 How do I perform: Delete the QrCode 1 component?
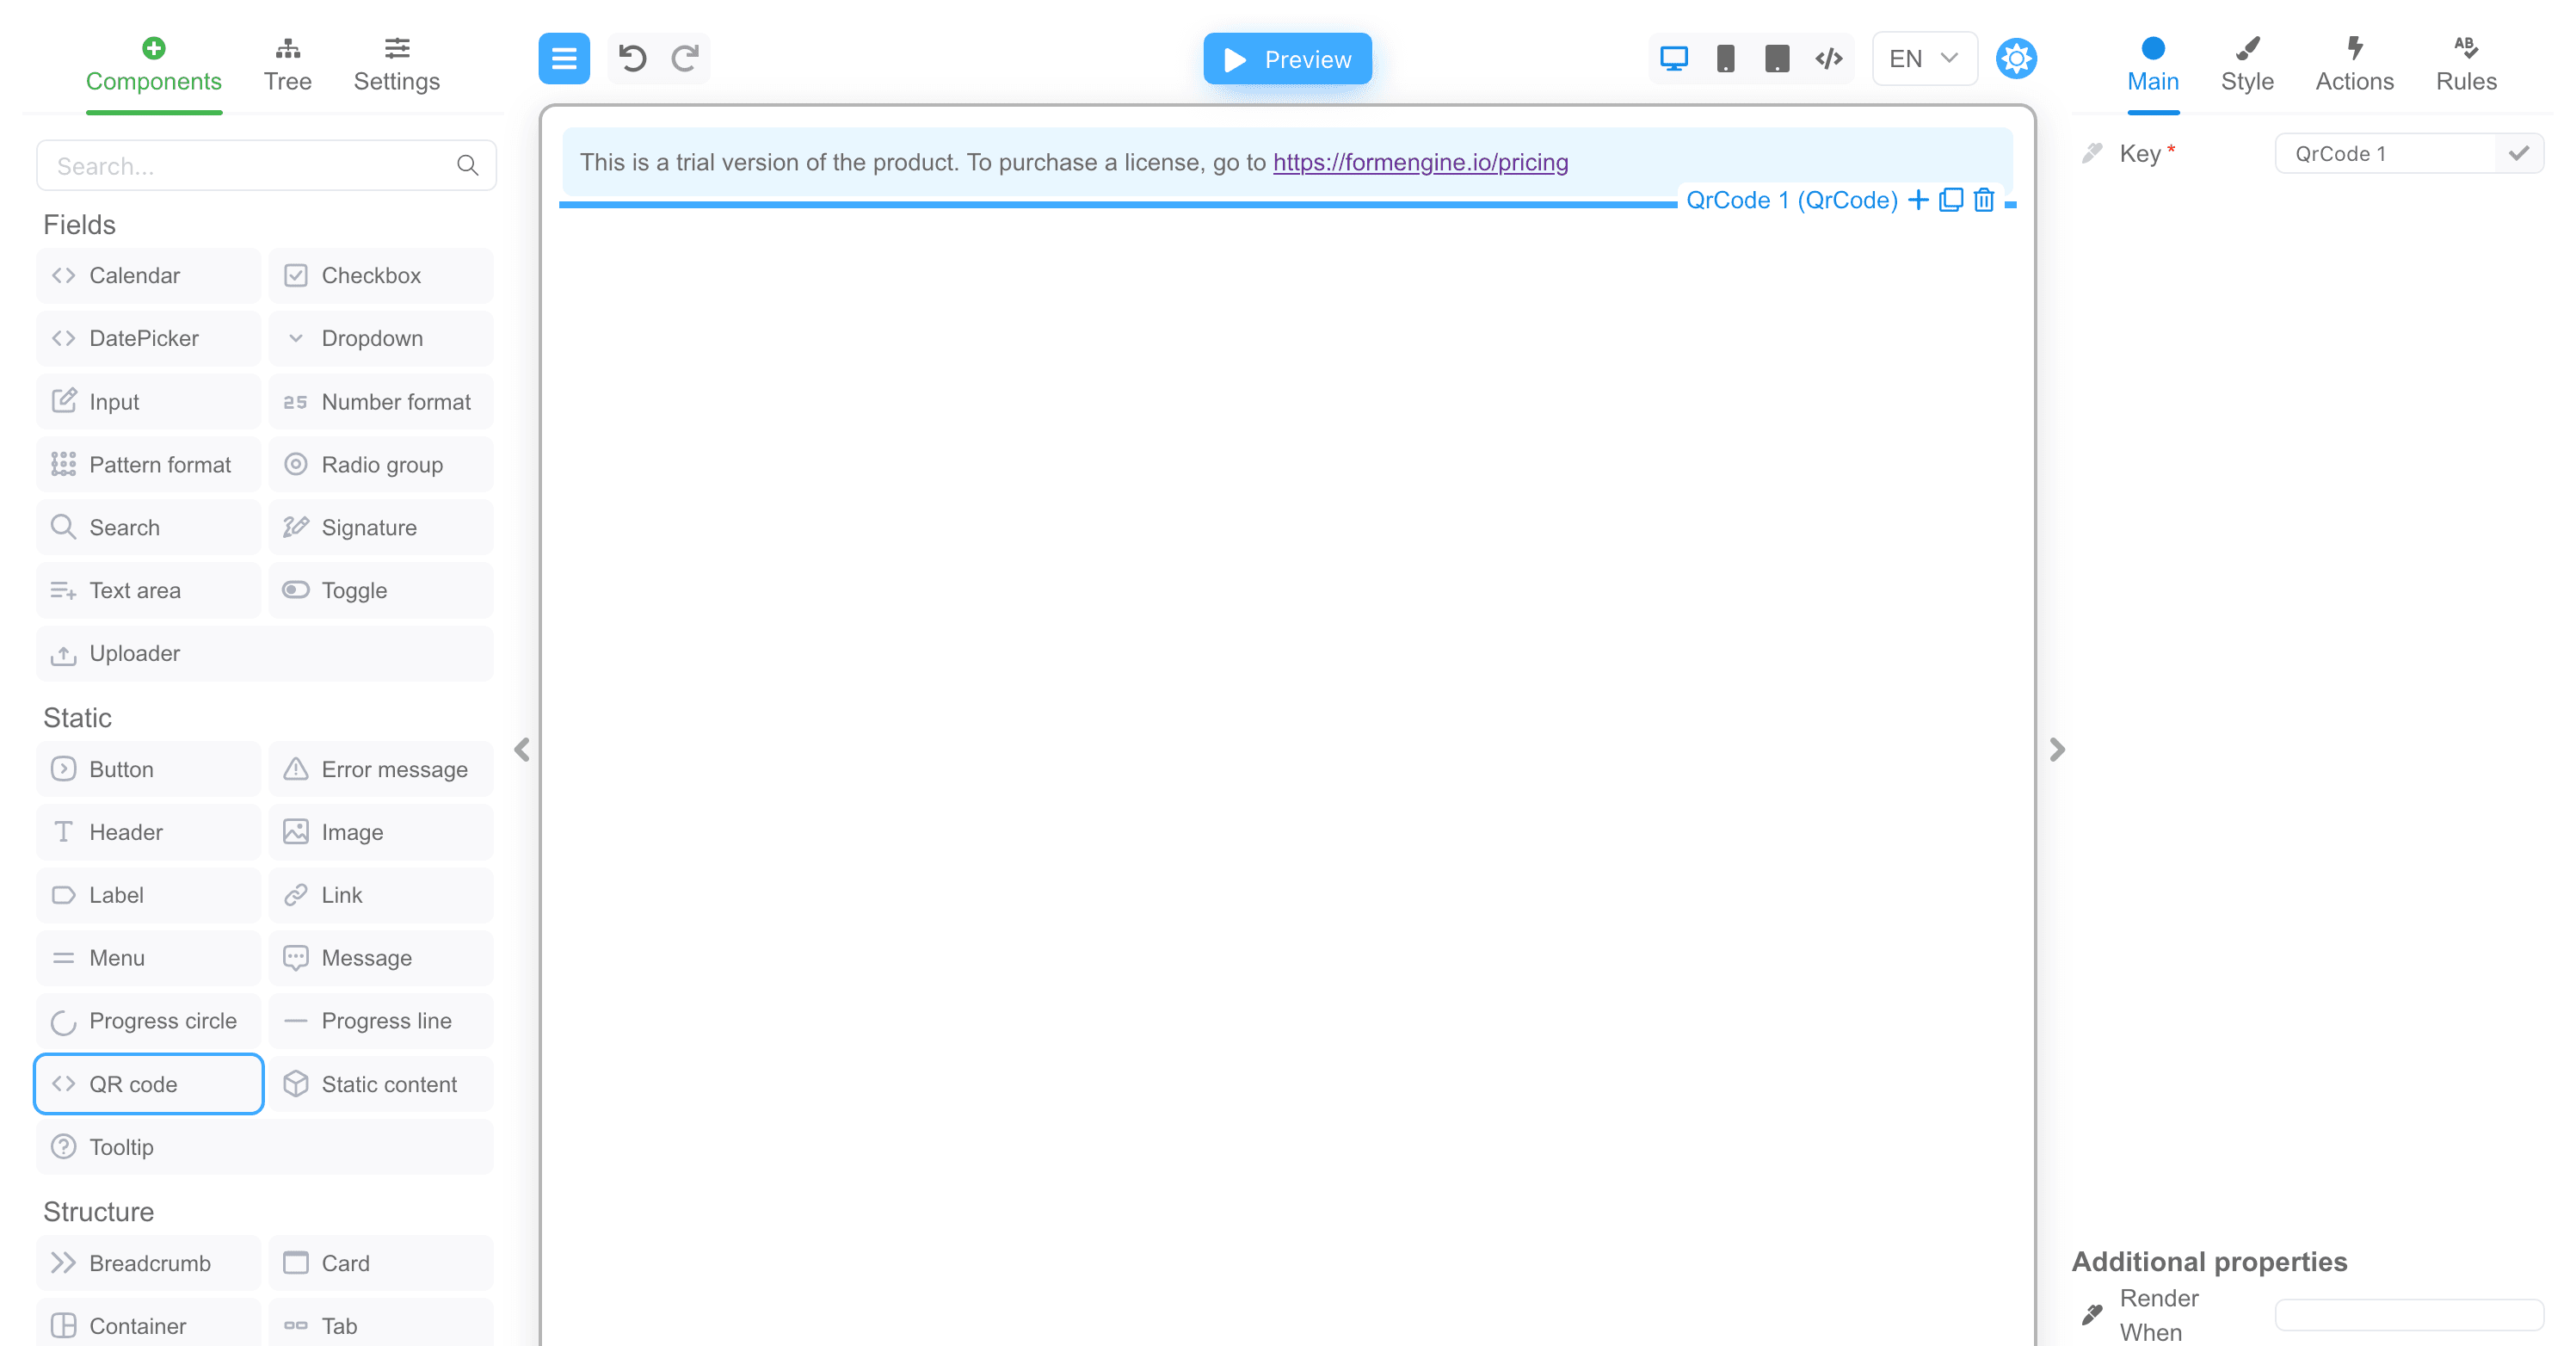[x=1983, y=200]
